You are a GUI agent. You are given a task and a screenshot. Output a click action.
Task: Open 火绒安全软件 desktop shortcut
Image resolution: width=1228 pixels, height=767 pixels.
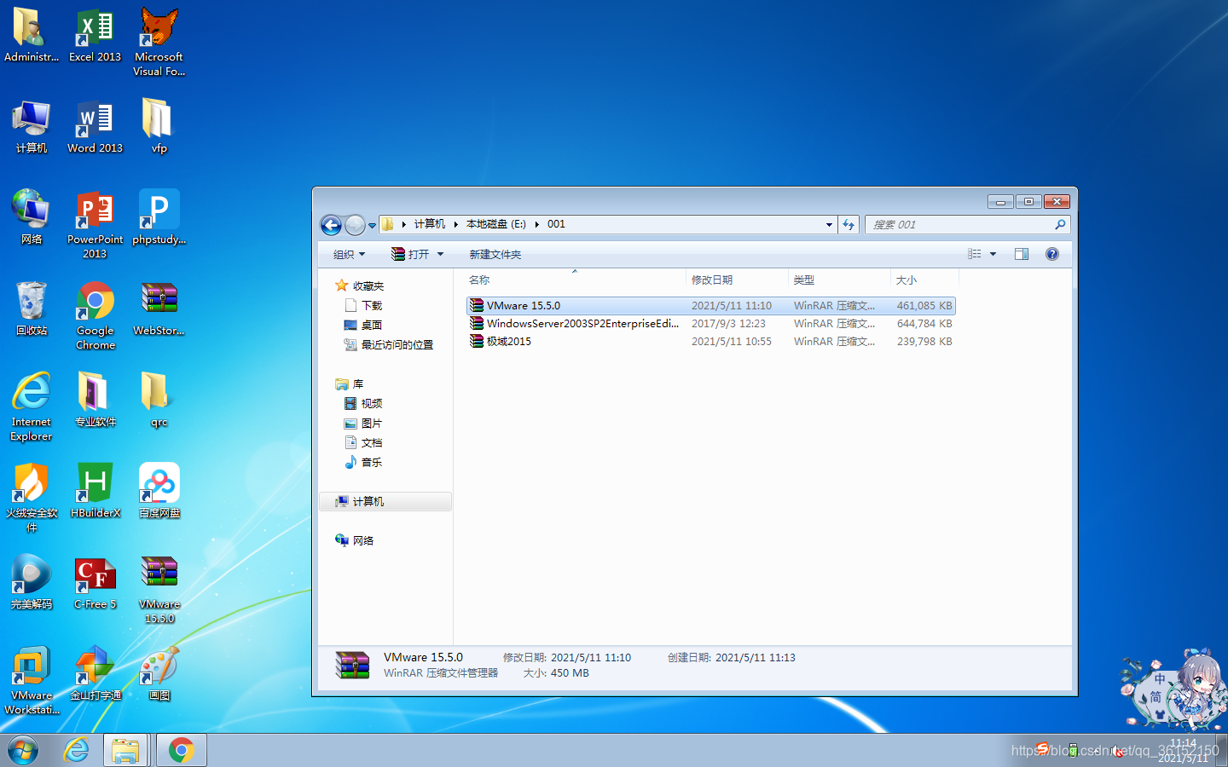[x=32, y=498]
